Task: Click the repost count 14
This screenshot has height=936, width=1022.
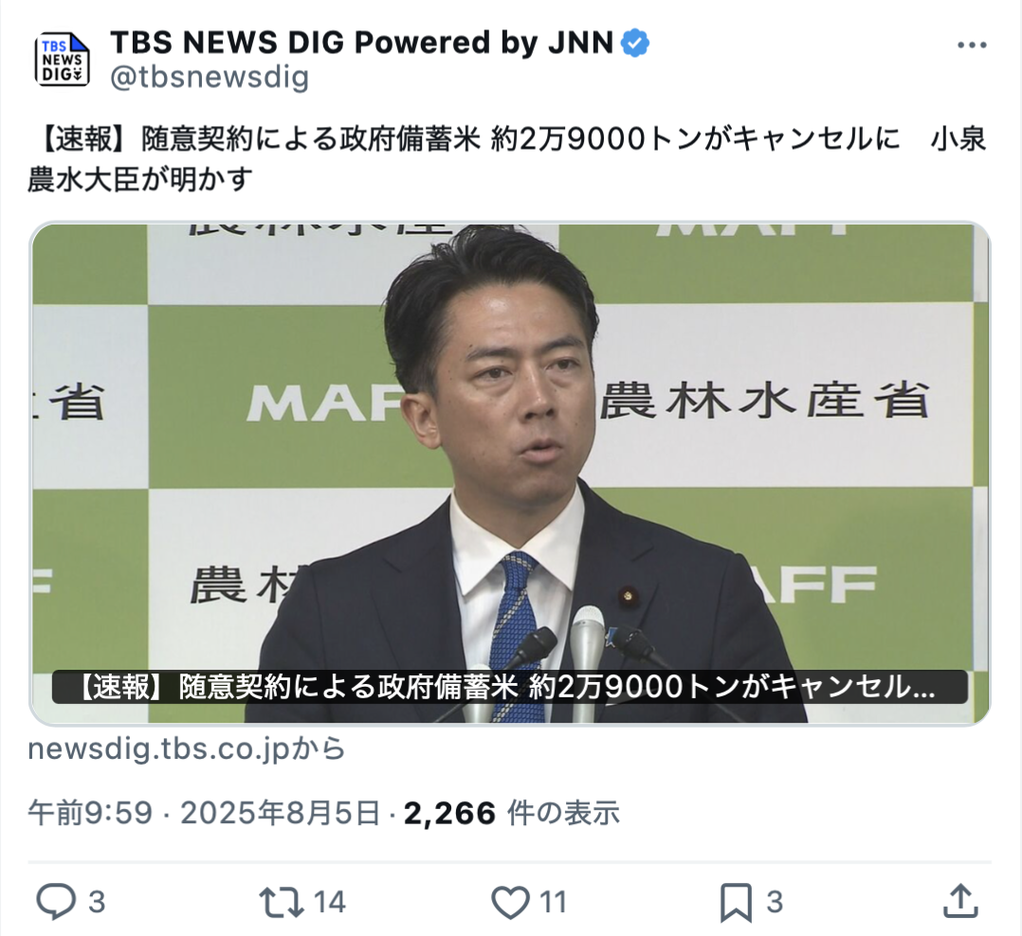Action: (x=330, y=902)
